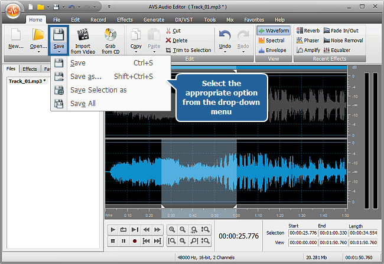This screenshot has height=264, width=384.
Task: Click Import from Video icon
Action: 83,35
